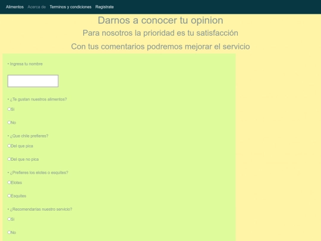321x241 pixels.
Task: Click the '¿Que chile prefieres?' question
Action: point(29,136)
